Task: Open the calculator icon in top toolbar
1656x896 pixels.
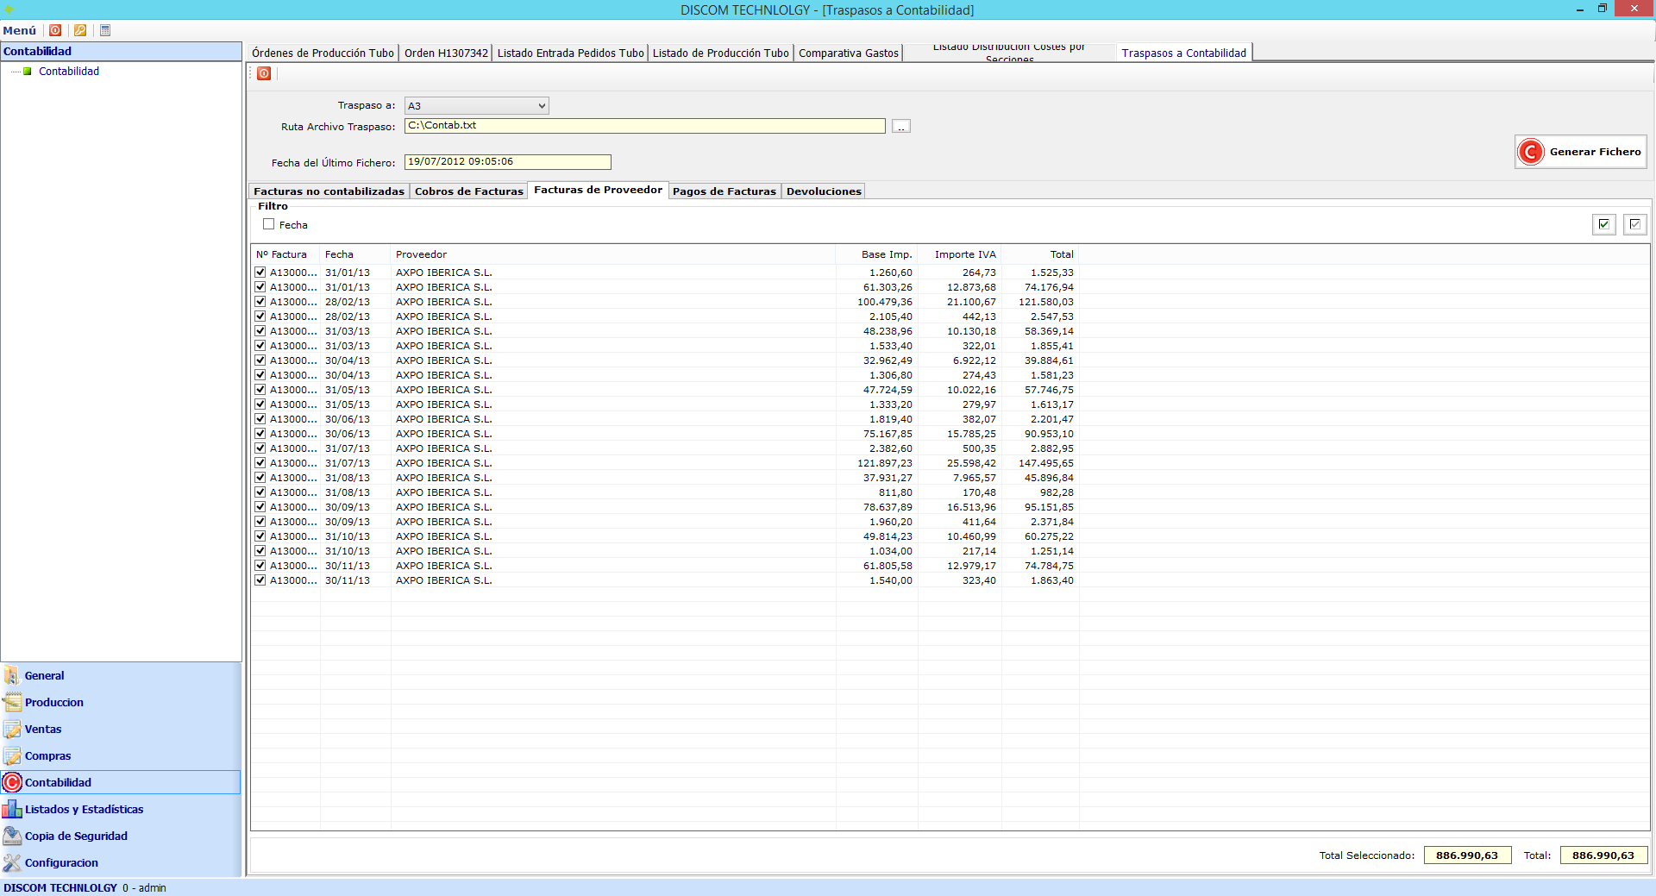Action: pyautogui.click(x=105, y=30)
